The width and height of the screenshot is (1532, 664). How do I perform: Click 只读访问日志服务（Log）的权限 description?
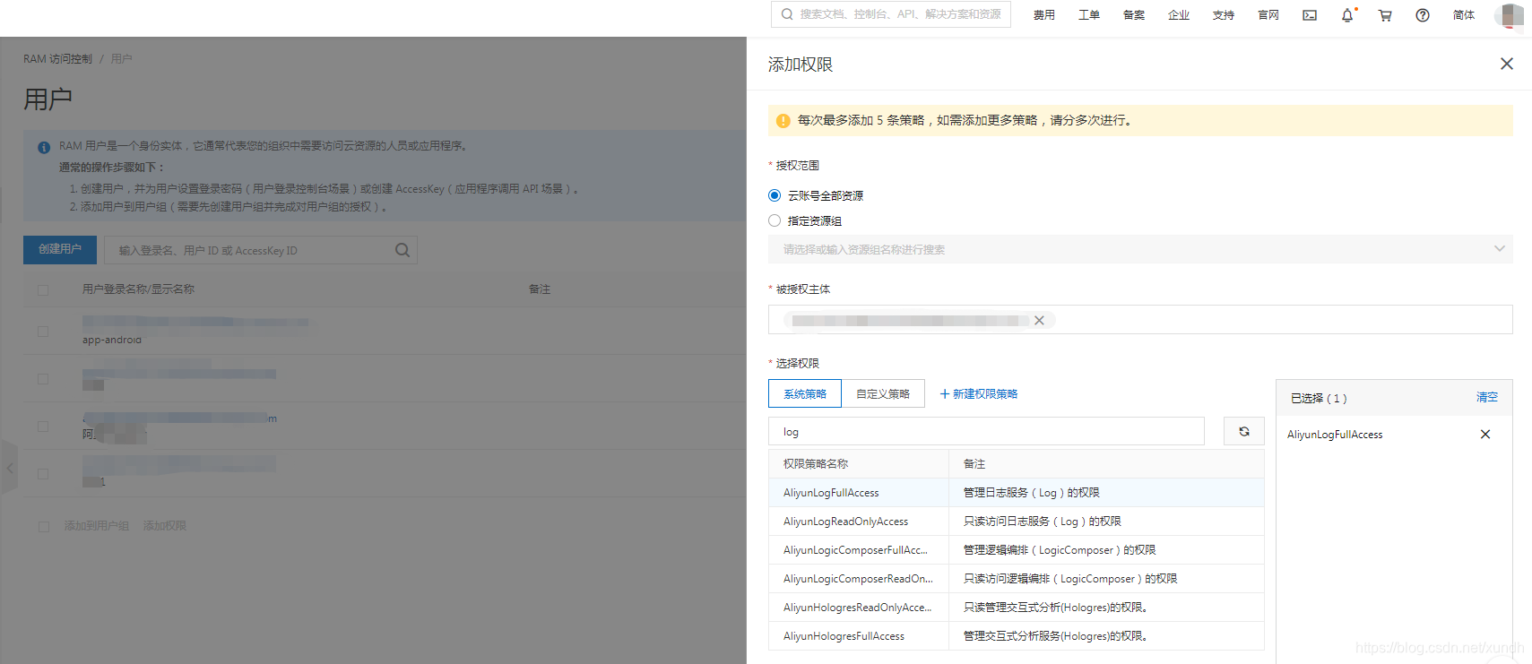point(1043,522)
